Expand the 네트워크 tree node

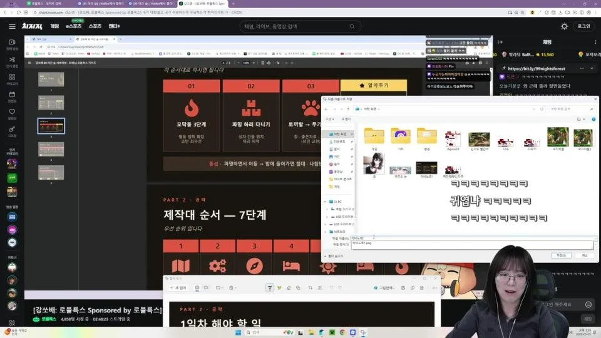coord(326,232)
